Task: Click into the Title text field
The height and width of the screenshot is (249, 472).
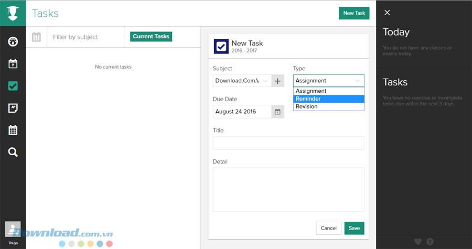Action: coord(288,143)
